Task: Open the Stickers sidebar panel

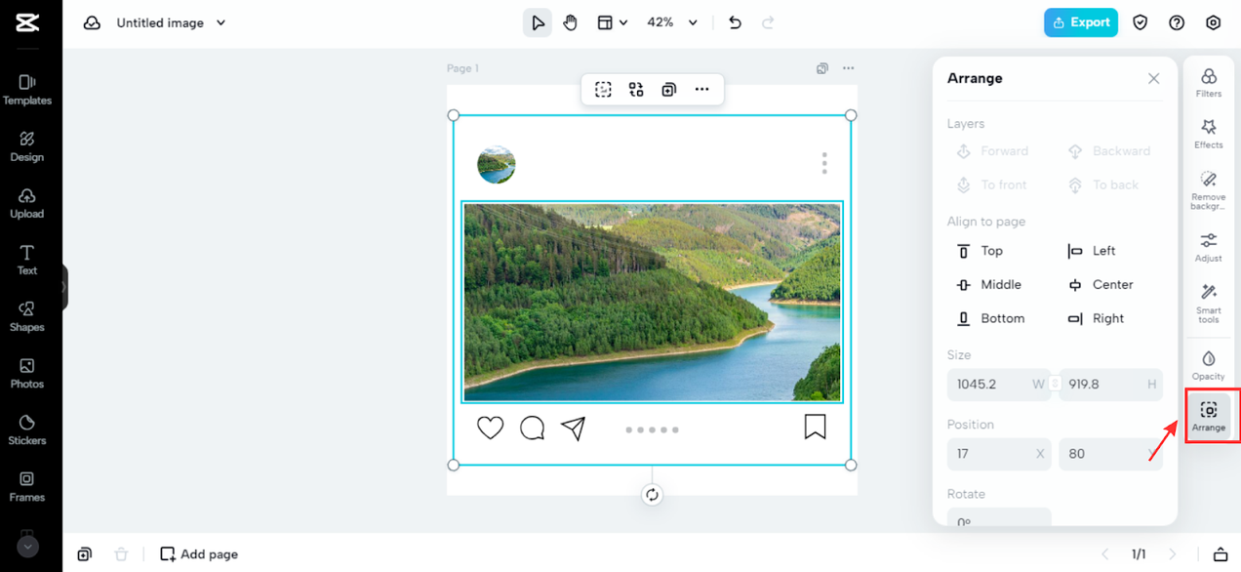Action: click(x=27, y=429)
